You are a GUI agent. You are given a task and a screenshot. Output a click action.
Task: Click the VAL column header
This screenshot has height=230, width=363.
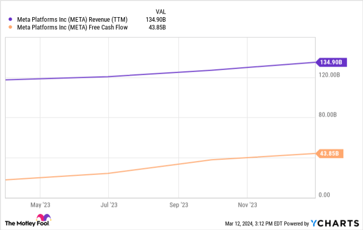pos(161,11)
